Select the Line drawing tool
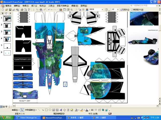The image size is (161, 120). click(39, 110)
